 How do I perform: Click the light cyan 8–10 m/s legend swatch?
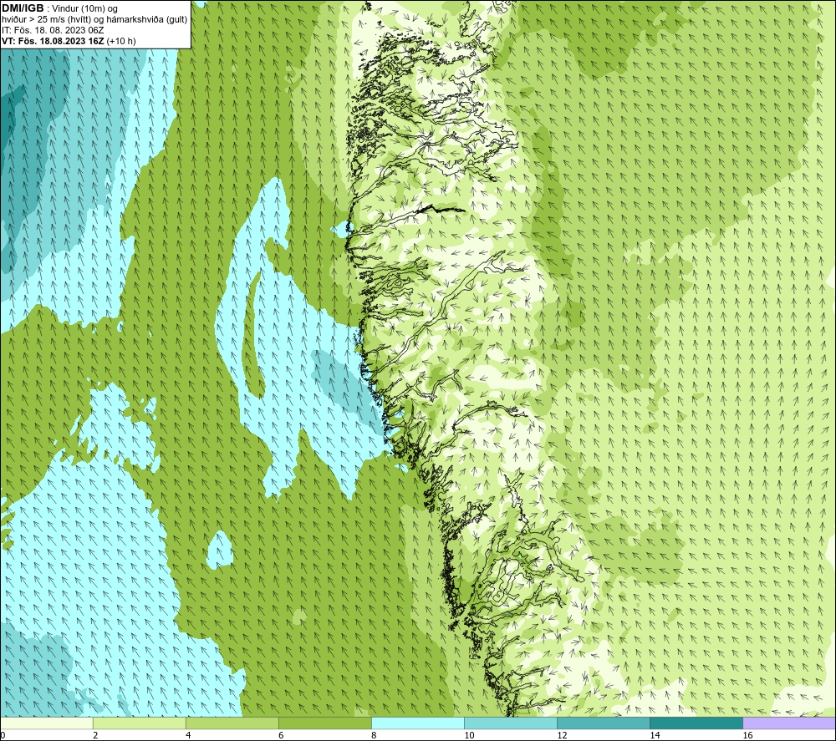point(418,723)
